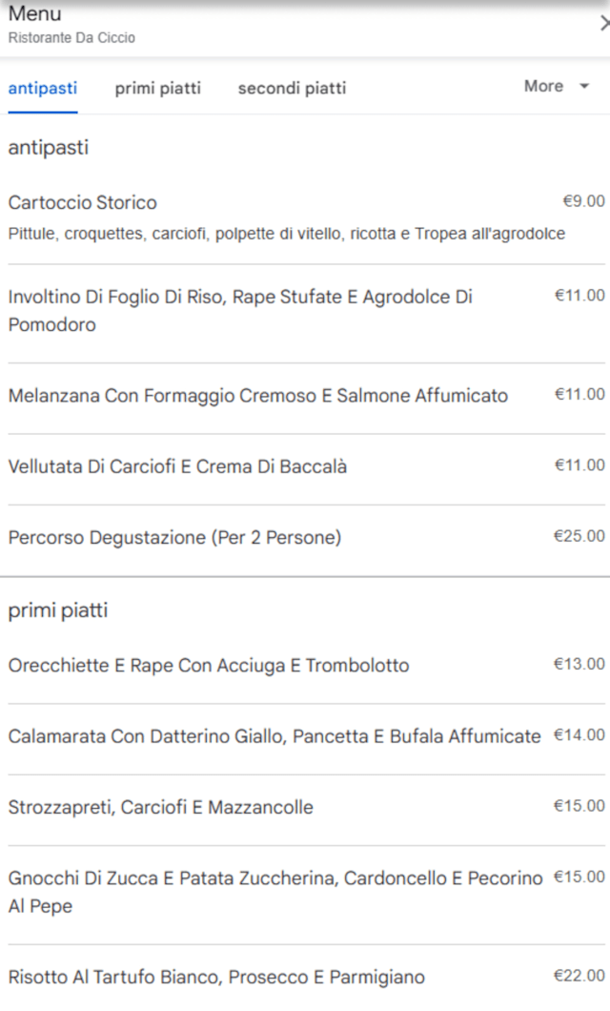Click the Ristorante Da Ciccio subtitle
Image resolution: width=610 pixels, height=1011 pixels.
(x=71, y=38)
